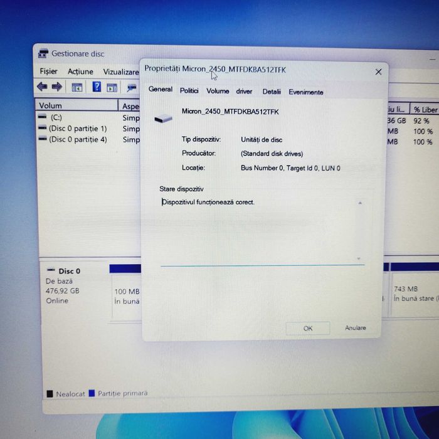Click the (Standard disk drives) value
Viewport: 439px width, 439px height.
pos(272,154)
